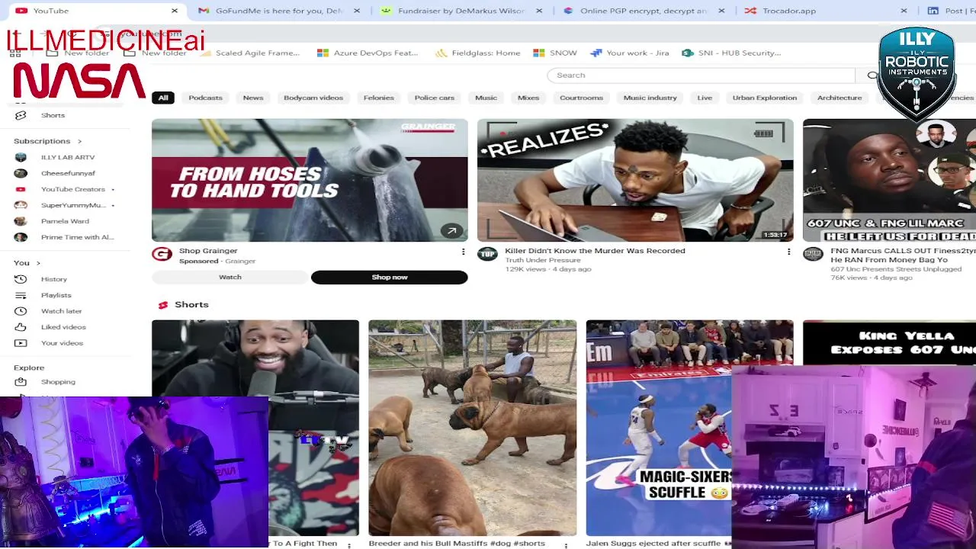
Task: Open Your work - Jira bookmark
Action: (x=630, y=53)
